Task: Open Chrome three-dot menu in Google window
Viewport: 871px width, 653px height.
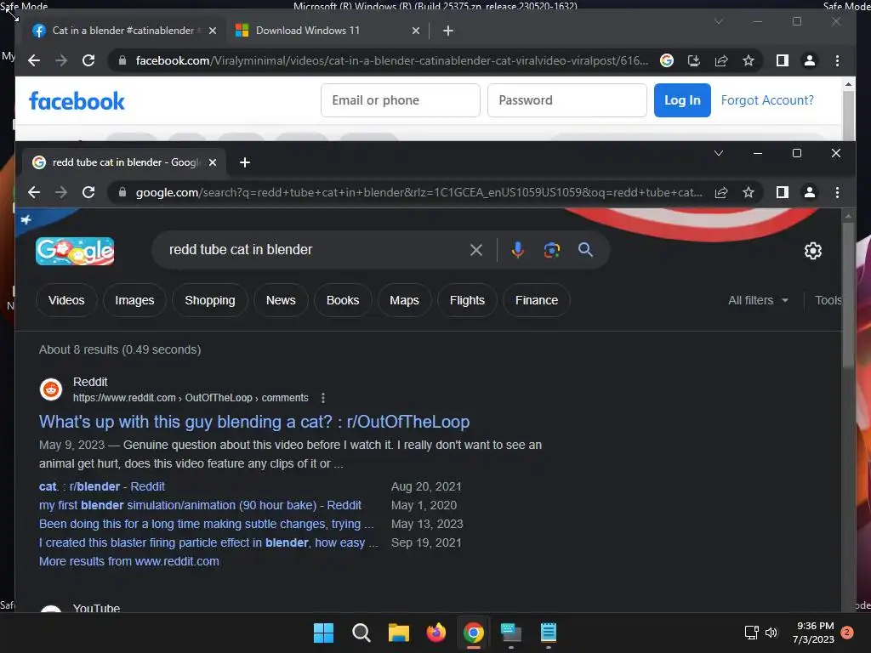Action: pos(837,193)
